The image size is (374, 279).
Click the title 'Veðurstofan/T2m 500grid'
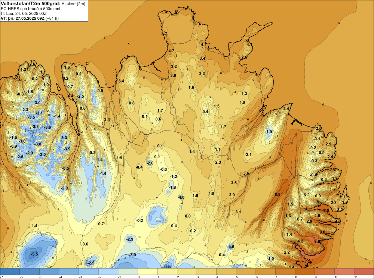(x=31, y=3)
